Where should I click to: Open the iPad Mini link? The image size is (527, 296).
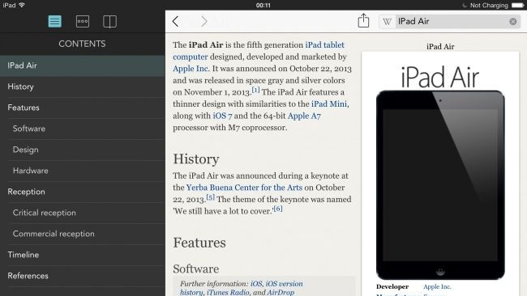329,104
